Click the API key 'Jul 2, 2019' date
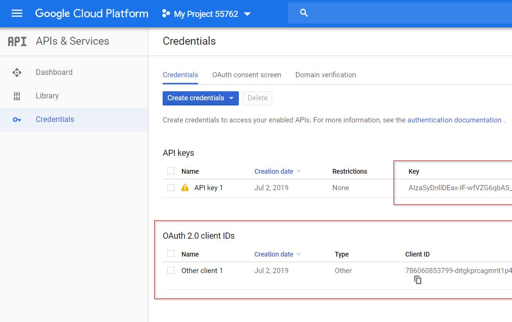The image size is (512, 322). tap(271, 188)
